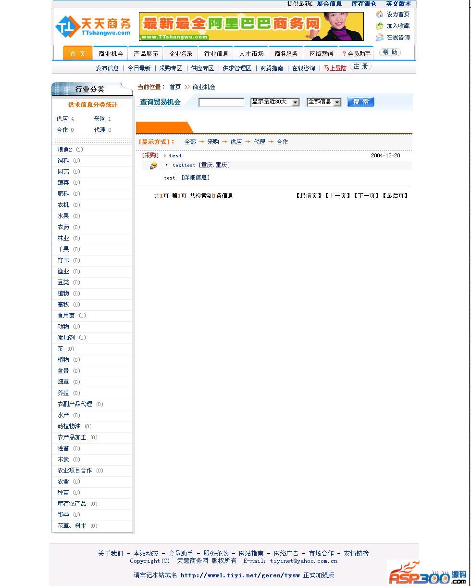Select the 人才市场 navigation tab
471x586 pixels.
[251, 53]
